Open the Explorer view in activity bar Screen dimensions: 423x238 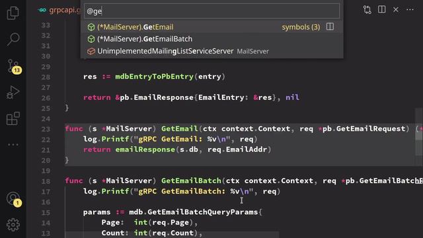pyautogui.click(x=13, y=13)
